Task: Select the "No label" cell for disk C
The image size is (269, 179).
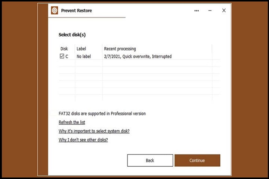Action: (84, 57)
